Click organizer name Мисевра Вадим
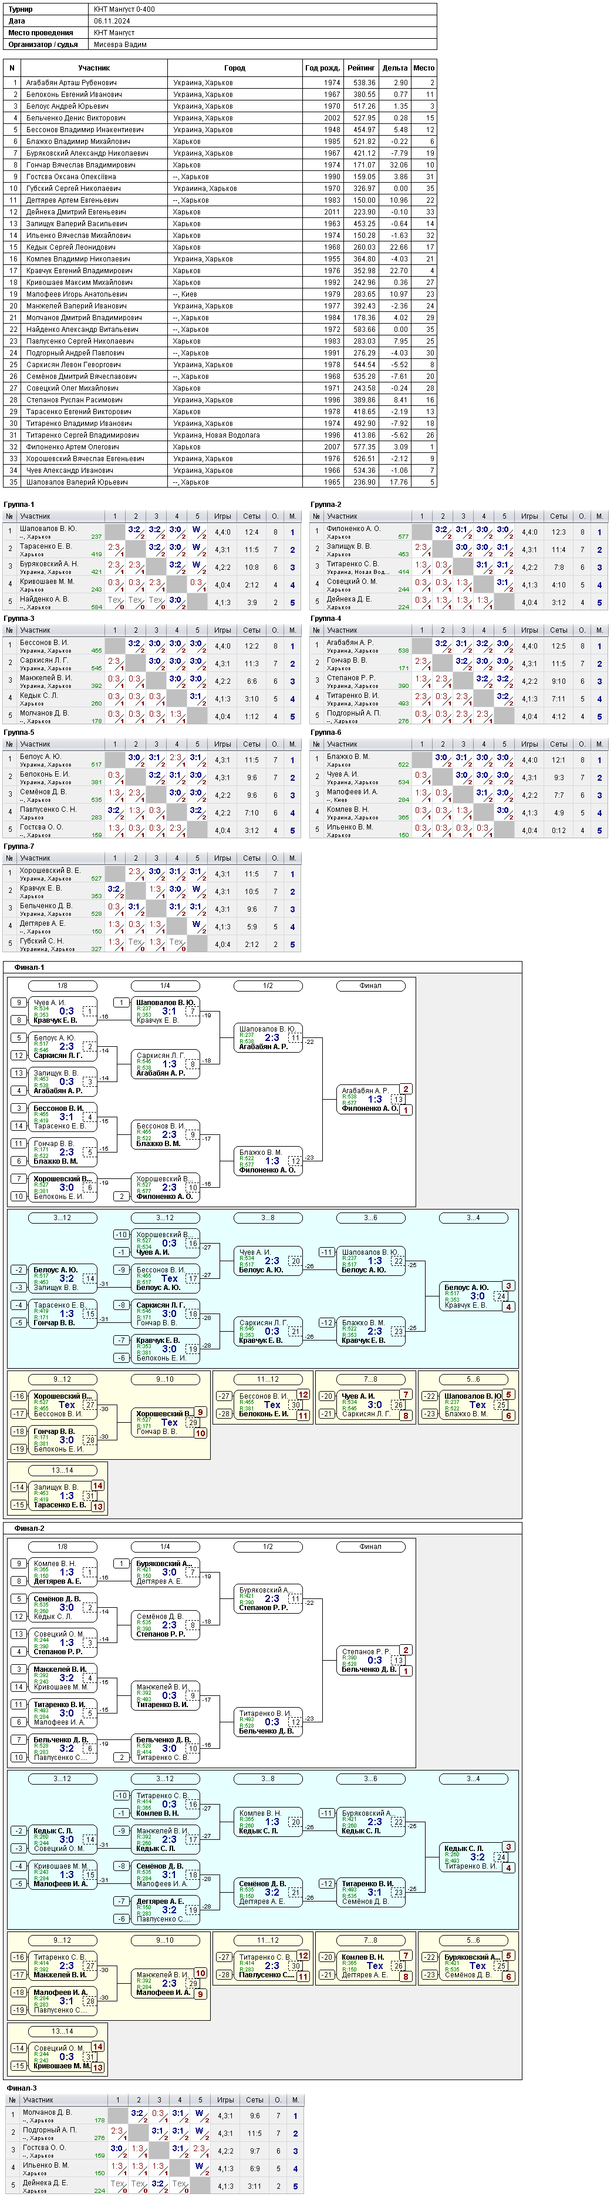Screen dimensions: 614x2197 click(120, 44)
